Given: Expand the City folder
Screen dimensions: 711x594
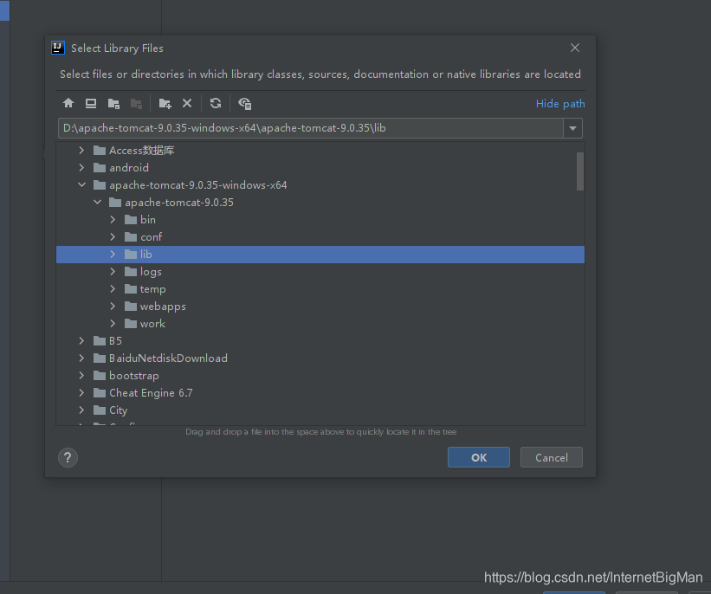Looking at the screenshot, I should point(81,410).
